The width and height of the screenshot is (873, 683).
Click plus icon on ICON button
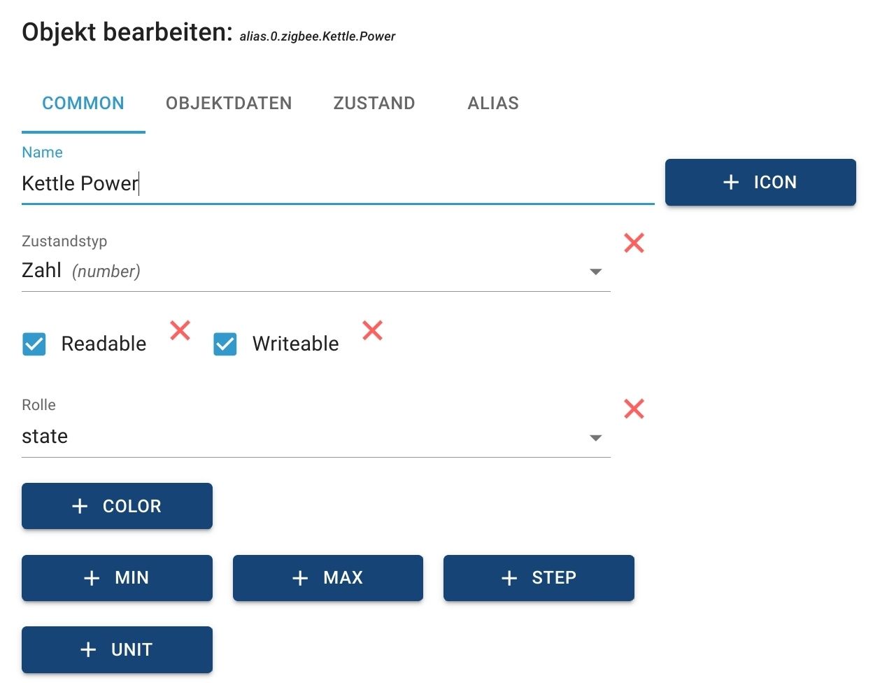pyautogui.click(x=731, y=182)
